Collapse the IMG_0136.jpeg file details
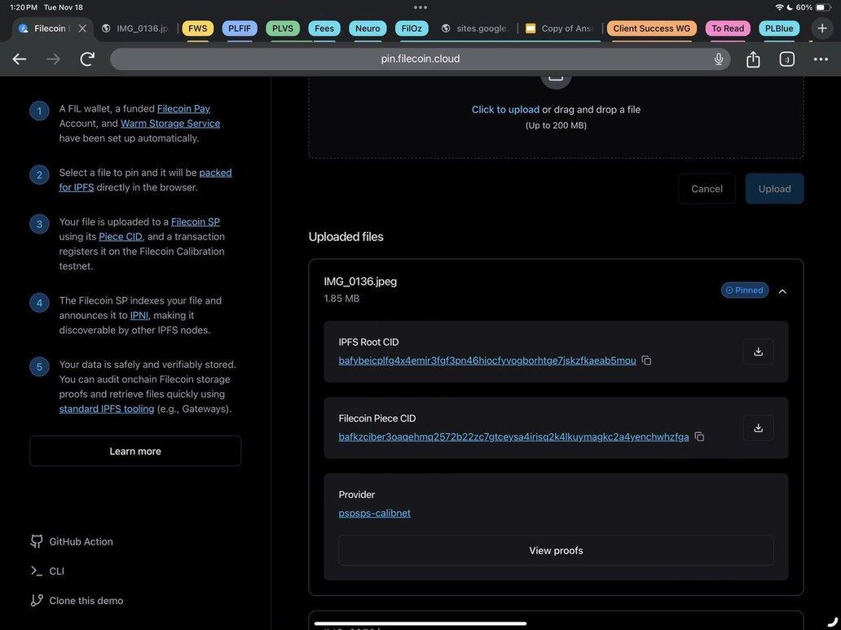Image resolution: width=841 pixels, height=630 pixels. (x=782, y=291)
